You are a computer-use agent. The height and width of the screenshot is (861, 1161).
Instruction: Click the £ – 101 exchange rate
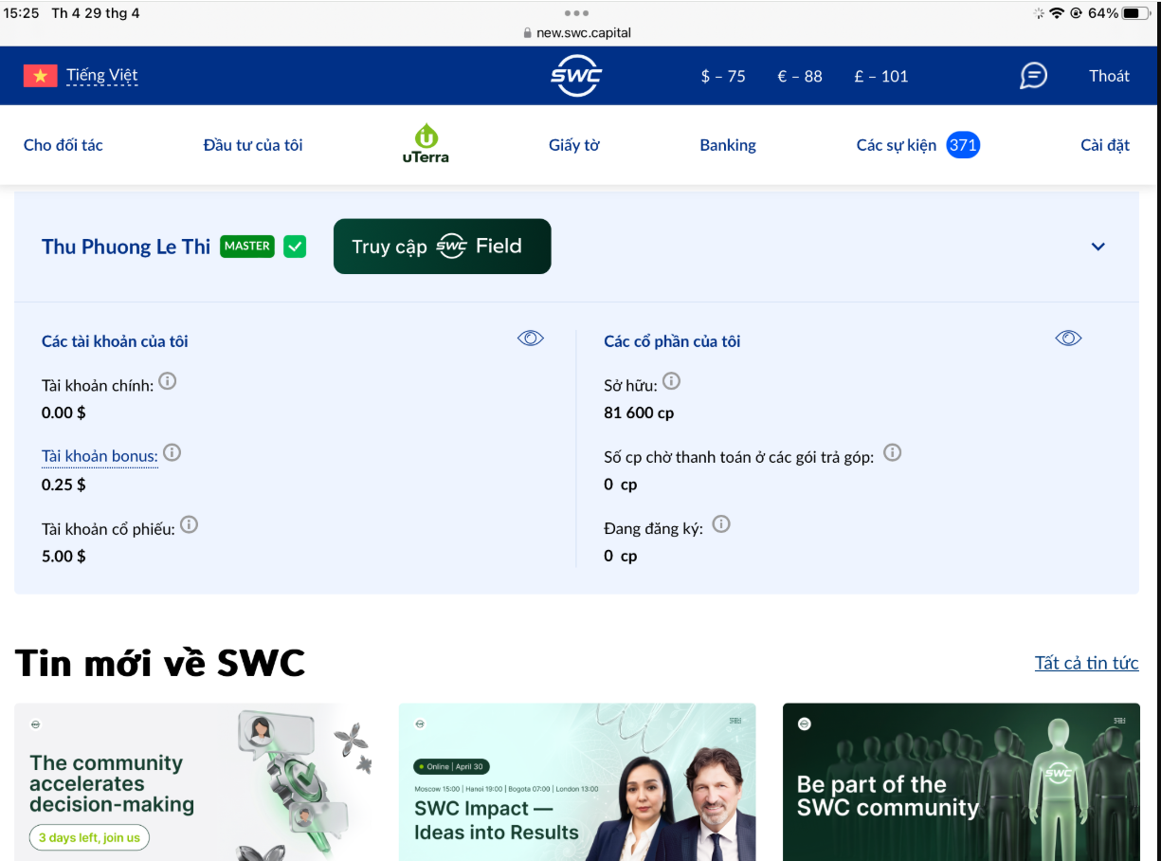click(x=881, y=76)
